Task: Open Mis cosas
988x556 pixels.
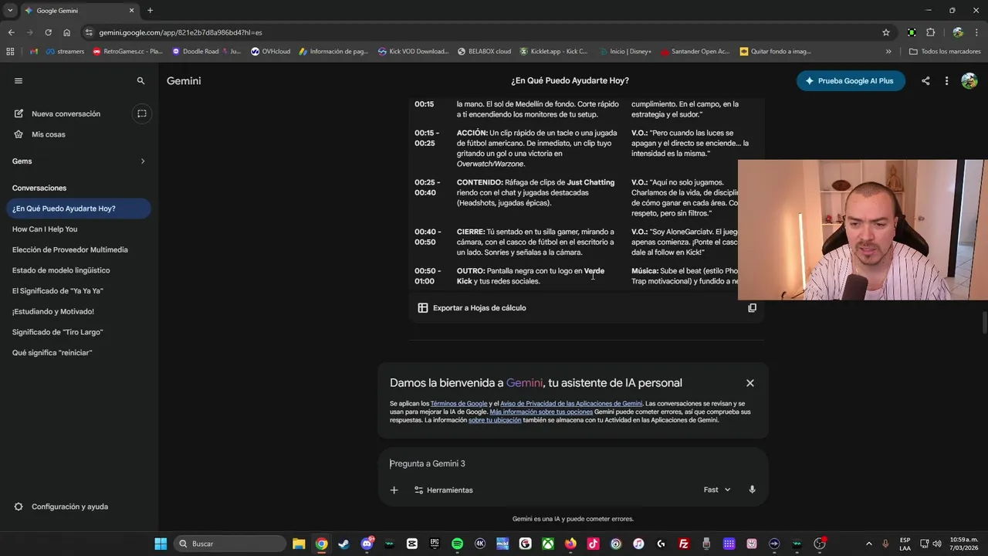Action: 49,134
